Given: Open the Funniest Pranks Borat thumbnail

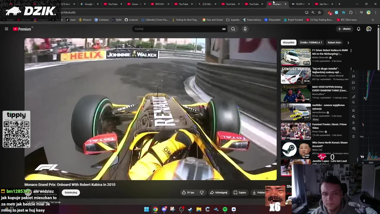Looking at the screenshot, I should tap(296, 131).
